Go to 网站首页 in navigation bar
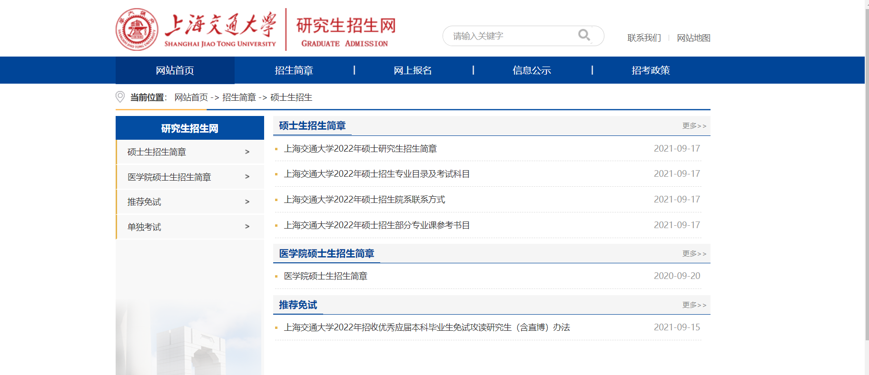The width and height of the screenshot is (869, 375). click(175, 70)
